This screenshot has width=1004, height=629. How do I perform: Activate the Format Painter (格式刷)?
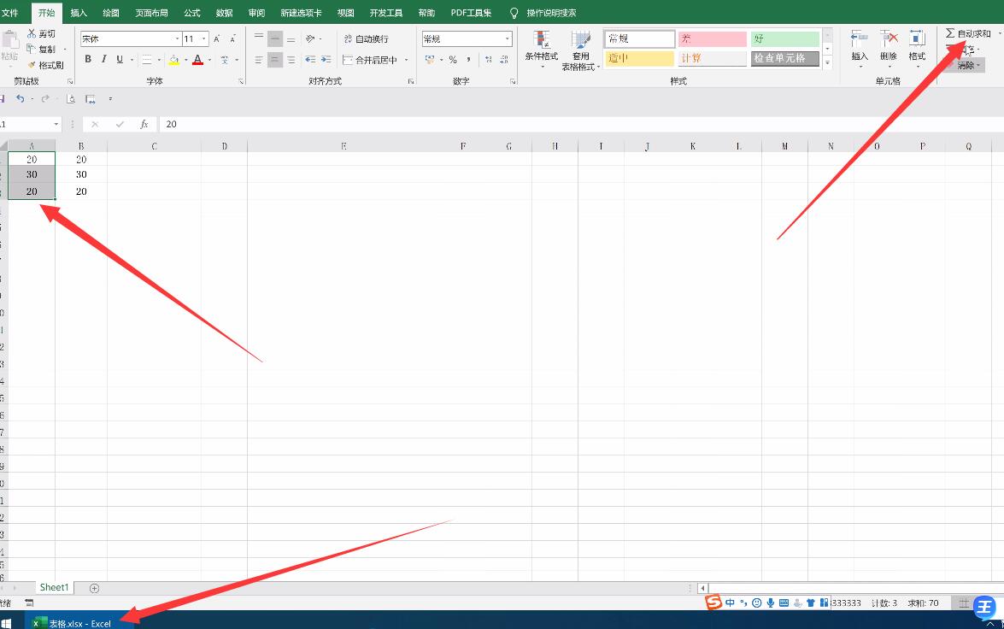45,65
